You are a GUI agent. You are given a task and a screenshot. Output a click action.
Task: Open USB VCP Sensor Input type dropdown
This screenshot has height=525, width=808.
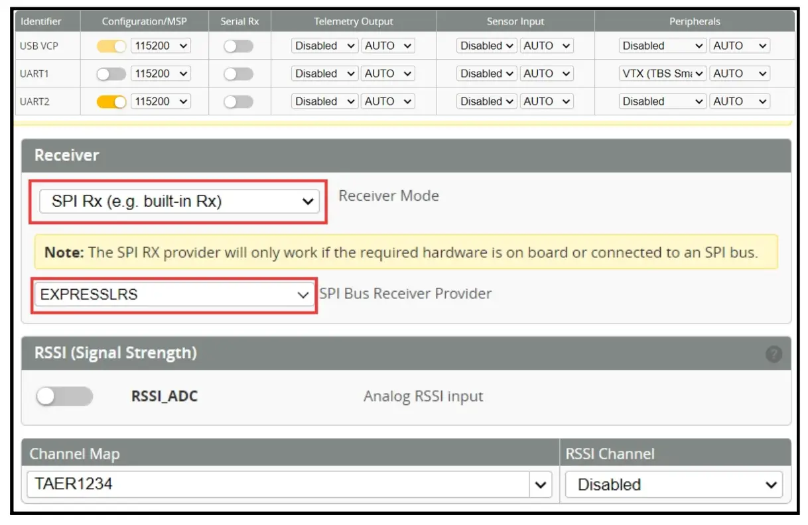[487, 46]
